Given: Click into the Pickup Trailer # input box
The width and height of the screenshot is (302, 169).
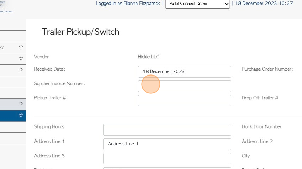Looking at the screenshot, I should click(184, 100).
